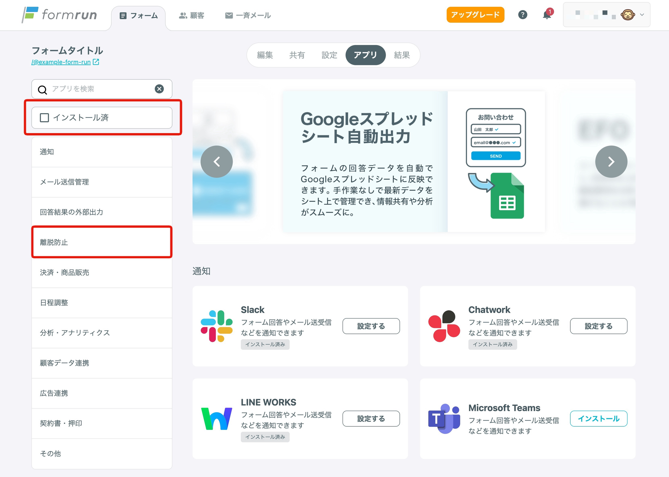Open the help question mark icon
This screenshot has width=669, height=477.
[x=523, y=15]
